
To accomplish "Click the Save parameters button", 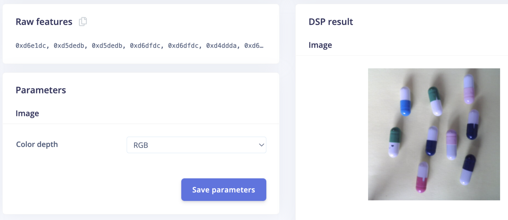I will (224, 190).
